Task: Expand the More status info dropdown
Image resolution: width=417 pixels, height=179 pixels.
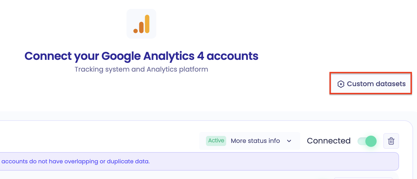Action: 249,141
